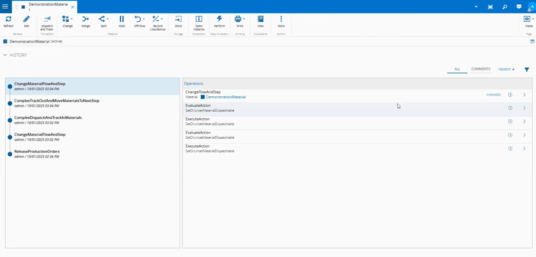Click the clock icon on first EvaluateAction row
The width and height of the screenshot is (536, 257).
coord(510,108)
